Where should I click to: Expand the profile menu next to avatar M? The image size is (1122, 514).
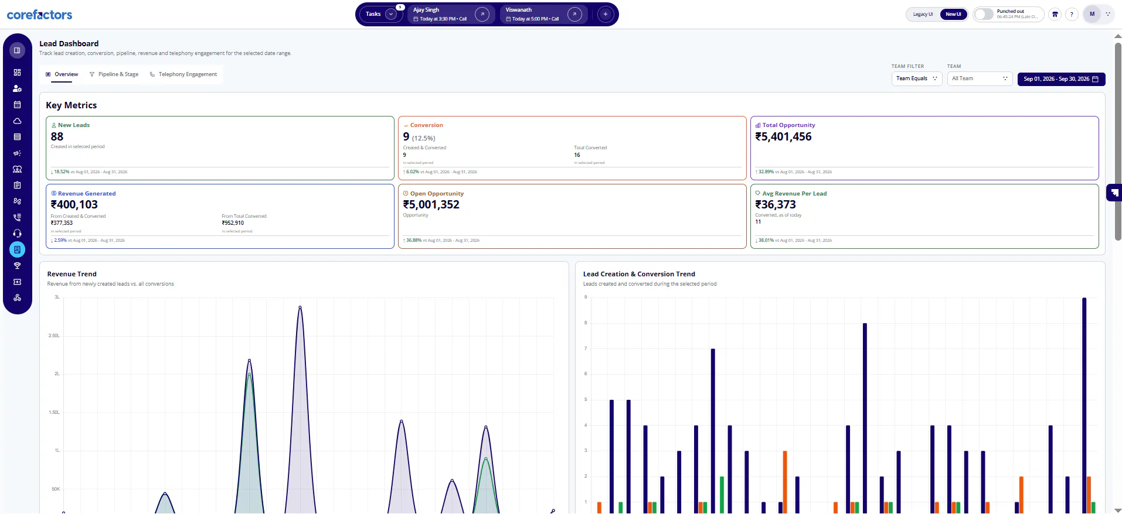1108,14
